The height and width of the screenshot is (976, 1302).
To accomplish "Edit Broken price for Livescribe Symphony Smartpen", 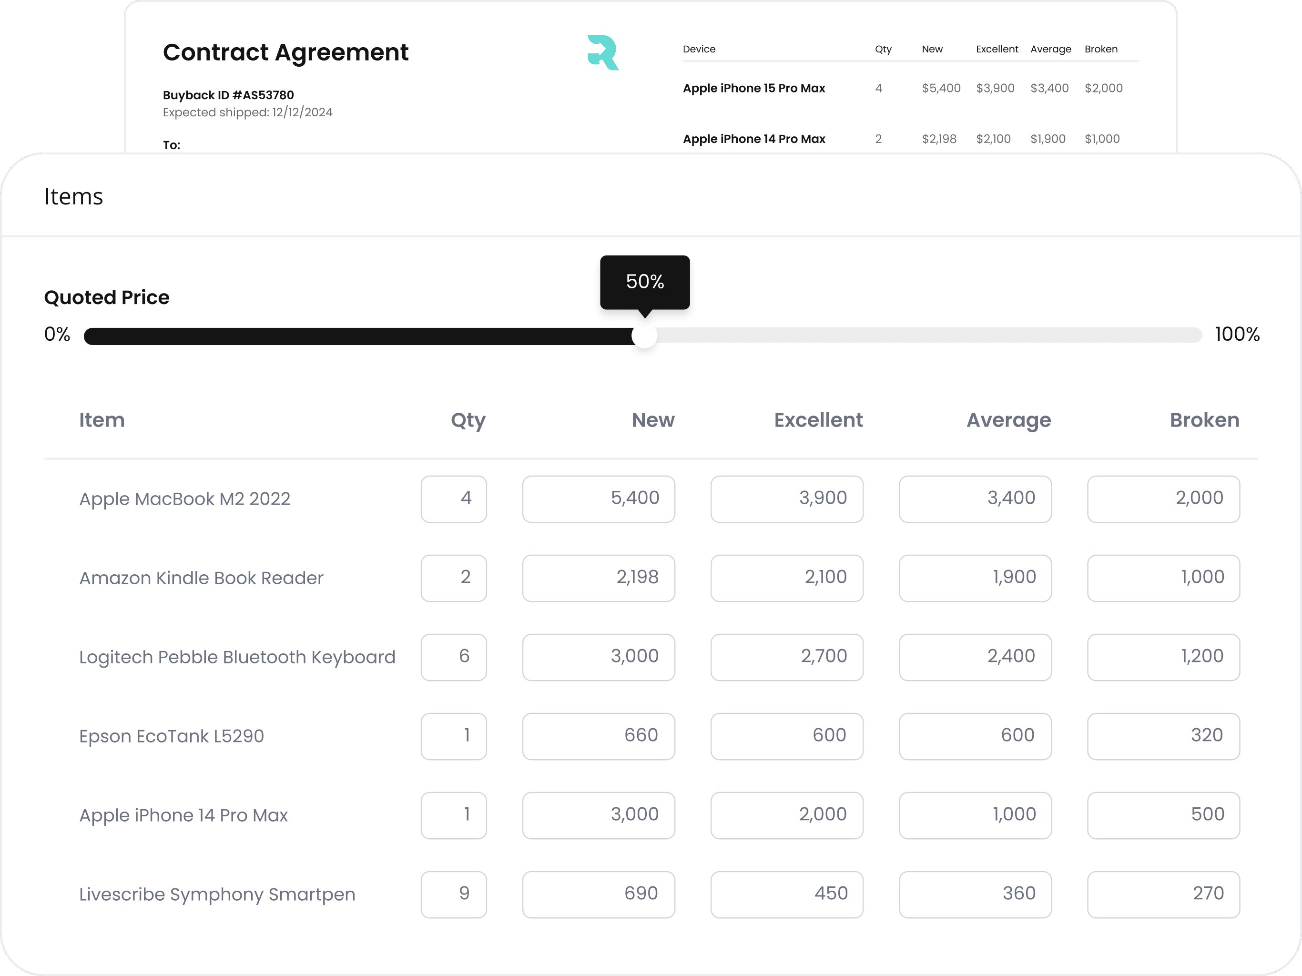I will [x=1164, y=895].
